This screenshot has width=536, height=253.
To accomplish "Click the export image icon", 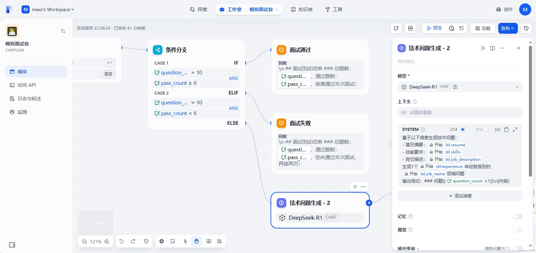I will 209,241.
